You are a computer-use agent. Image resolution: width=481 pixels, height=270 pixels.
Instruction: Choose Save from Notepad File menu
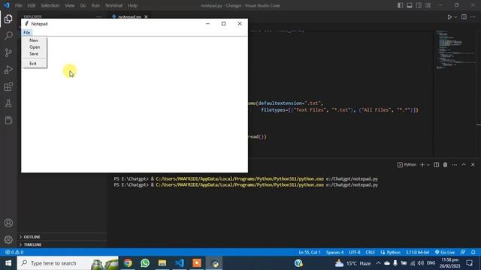[35, 54]
